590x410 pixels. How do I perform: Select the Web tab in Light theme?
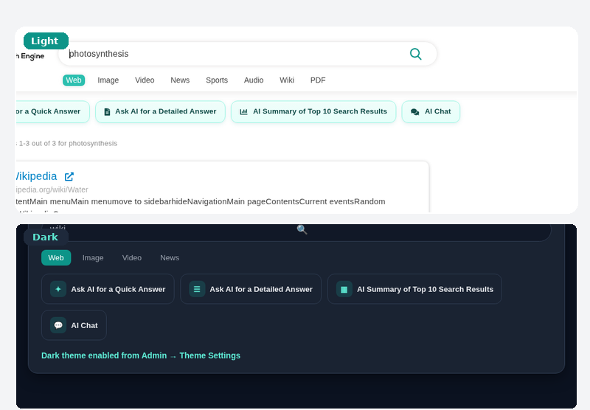pyautogui.click(x=74, y=80)
